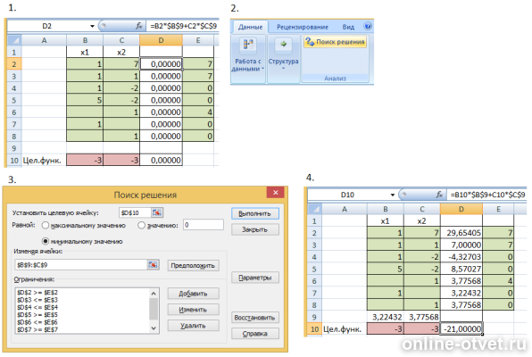Viewport: 532px width, 357px height.
Task: Click fx insert function icon in sheet 1
Action: [x=138, y=26]
